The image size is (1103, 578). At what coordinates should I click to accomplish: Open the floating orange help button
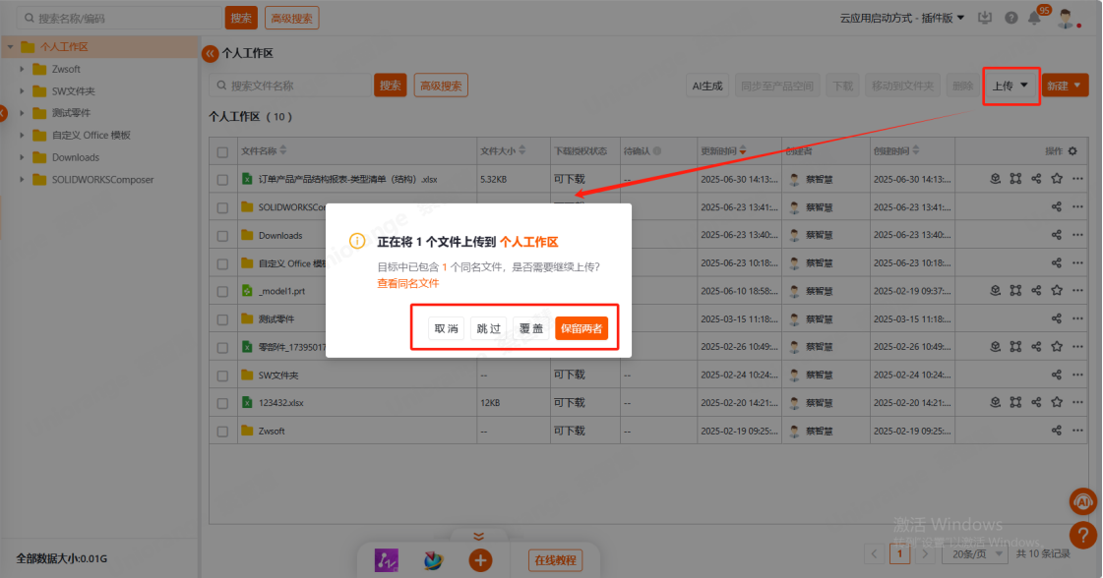point(1083,536)
